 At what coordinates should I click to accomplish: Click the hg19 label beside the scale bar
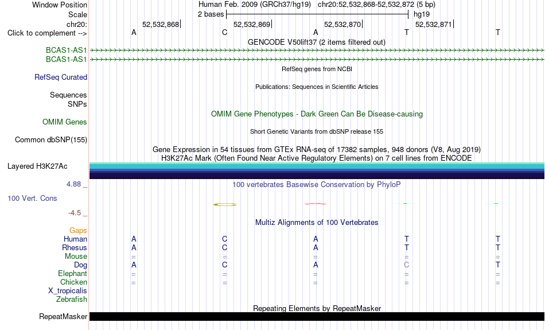(422, 14)
